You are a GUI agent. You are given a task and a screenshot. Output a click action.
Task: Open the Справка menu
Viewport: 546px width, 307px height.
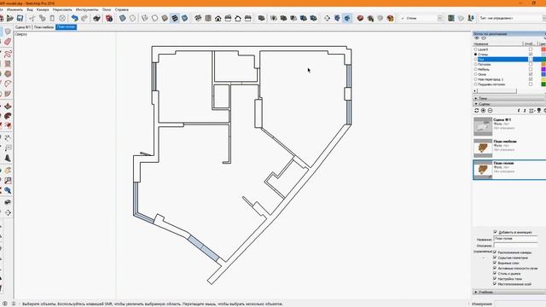[121, 9]
